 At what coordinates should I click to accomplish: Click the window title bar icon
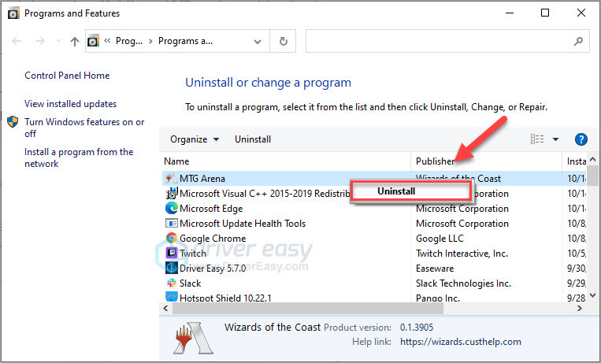click(x=13, y=13)
